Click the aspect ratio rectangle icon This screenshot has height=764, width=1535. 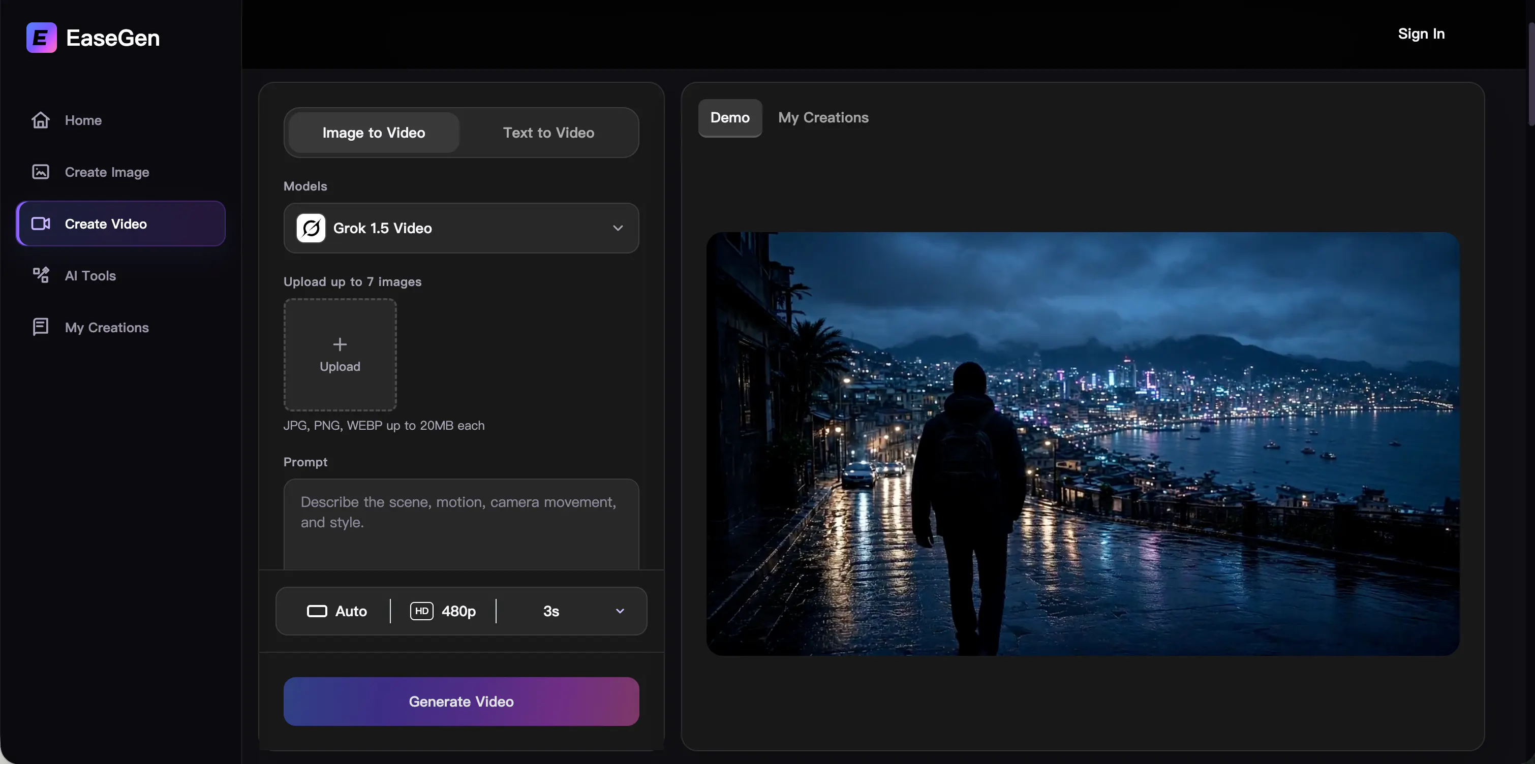[x=317, y=611]
